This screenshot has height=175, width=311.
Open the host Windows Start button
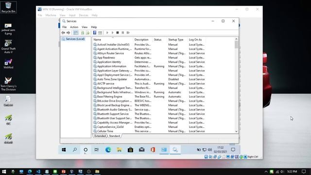[x=4, y=172]
